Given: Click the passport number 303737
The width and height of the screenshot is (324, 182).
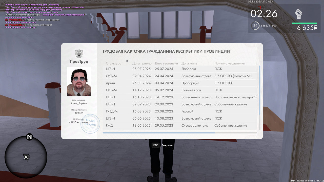Looking at the screenshot, I should (79, 113).
